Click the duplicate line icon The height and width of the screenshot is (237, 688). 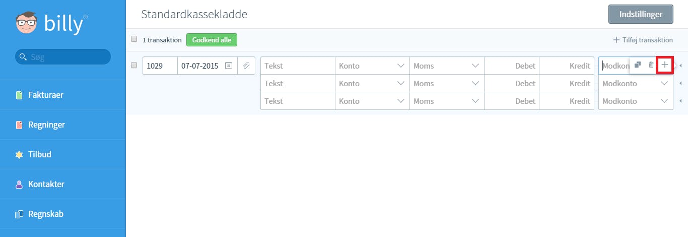(637, 65)
